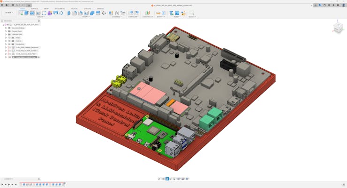Switch to the Surface tab
Screen dimensions: 347x188
pyautogui.click(x=34, y=8)
